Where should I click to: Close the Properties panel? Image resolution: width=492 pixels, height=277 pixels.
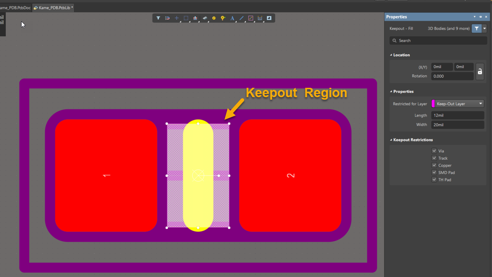pos(486,17)
